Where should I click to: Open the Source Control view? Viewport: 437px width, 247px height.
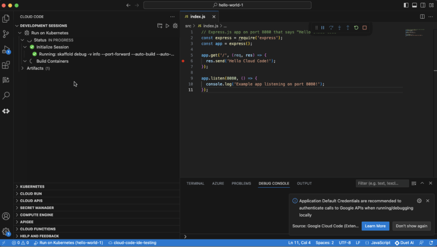(x=6, y=34)
